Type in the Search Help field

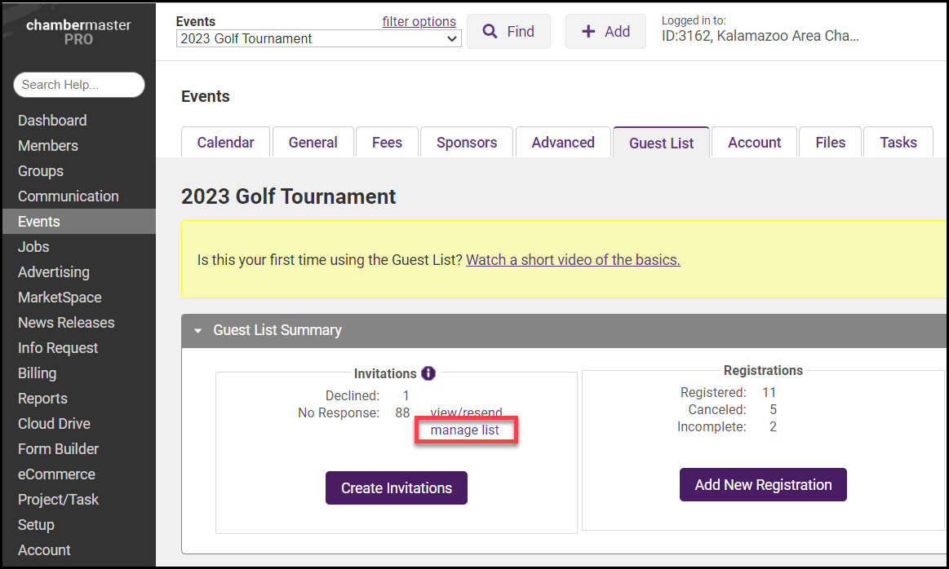click(79, 85)
